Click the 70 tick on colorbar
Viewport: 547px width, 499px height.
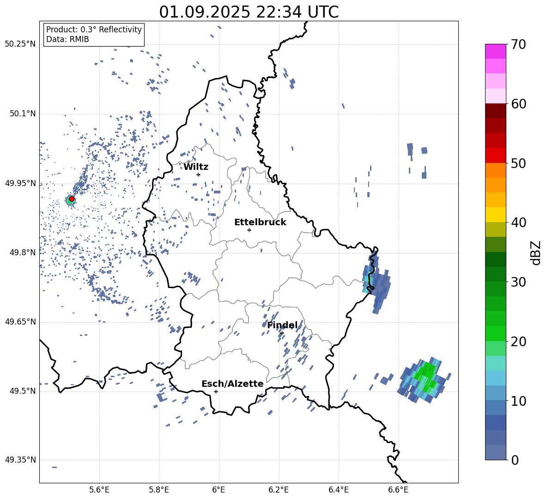[x=518, y=44]
